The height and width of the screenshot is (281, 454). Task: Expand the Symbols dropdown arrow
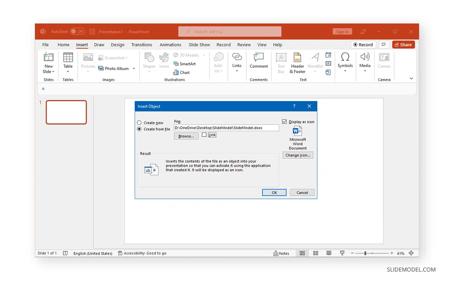pyautogui.click(x=345, y=71)
